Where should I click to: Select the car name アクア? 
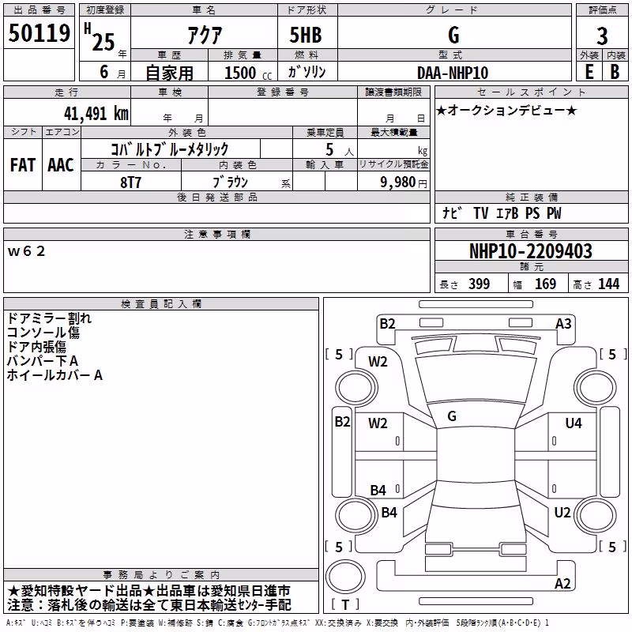click(x=205, y=36)
